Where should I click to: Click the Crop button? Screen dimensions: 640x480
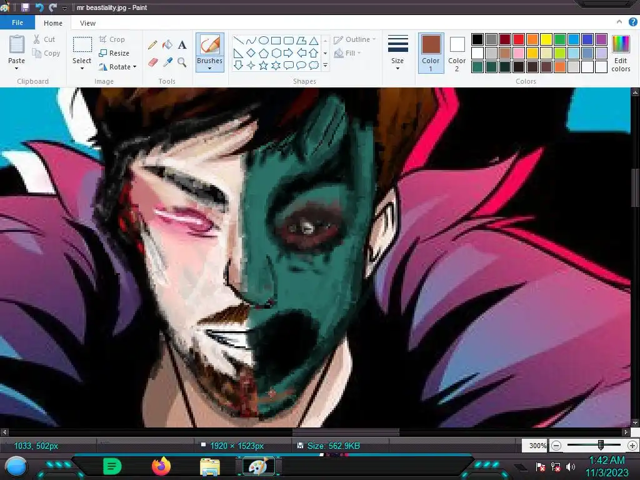click(112, 39)
